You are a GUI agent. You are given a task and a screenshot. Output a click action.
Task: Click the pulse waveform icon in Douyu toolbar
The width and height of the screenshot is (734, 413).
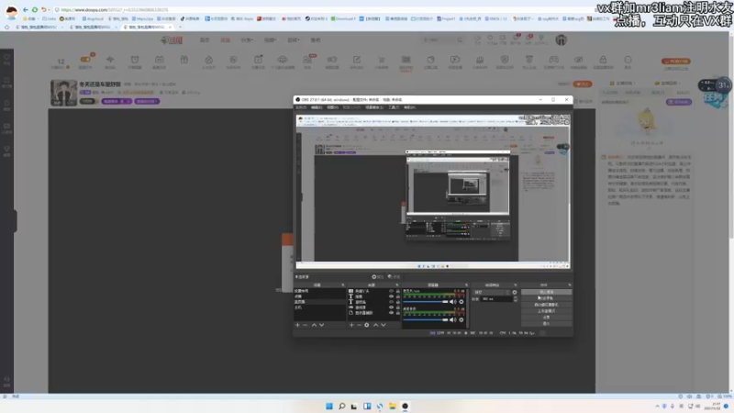point(110,60)
